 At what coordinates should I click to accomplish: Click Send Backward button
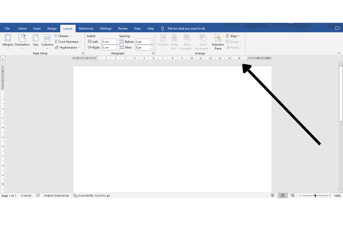(x=203, y=41)
